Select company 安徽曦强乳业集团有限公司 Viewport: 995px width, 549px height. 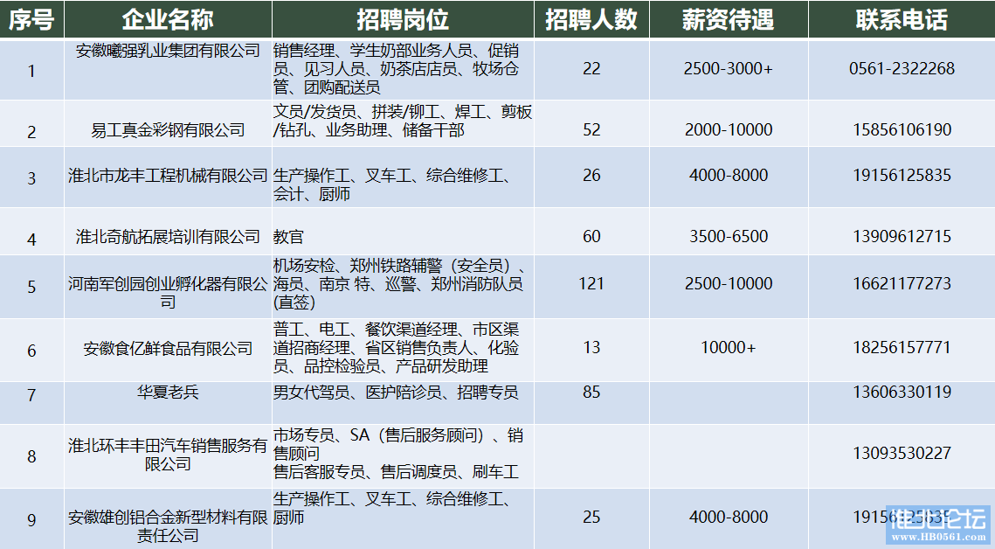click(x=168, y=51)
